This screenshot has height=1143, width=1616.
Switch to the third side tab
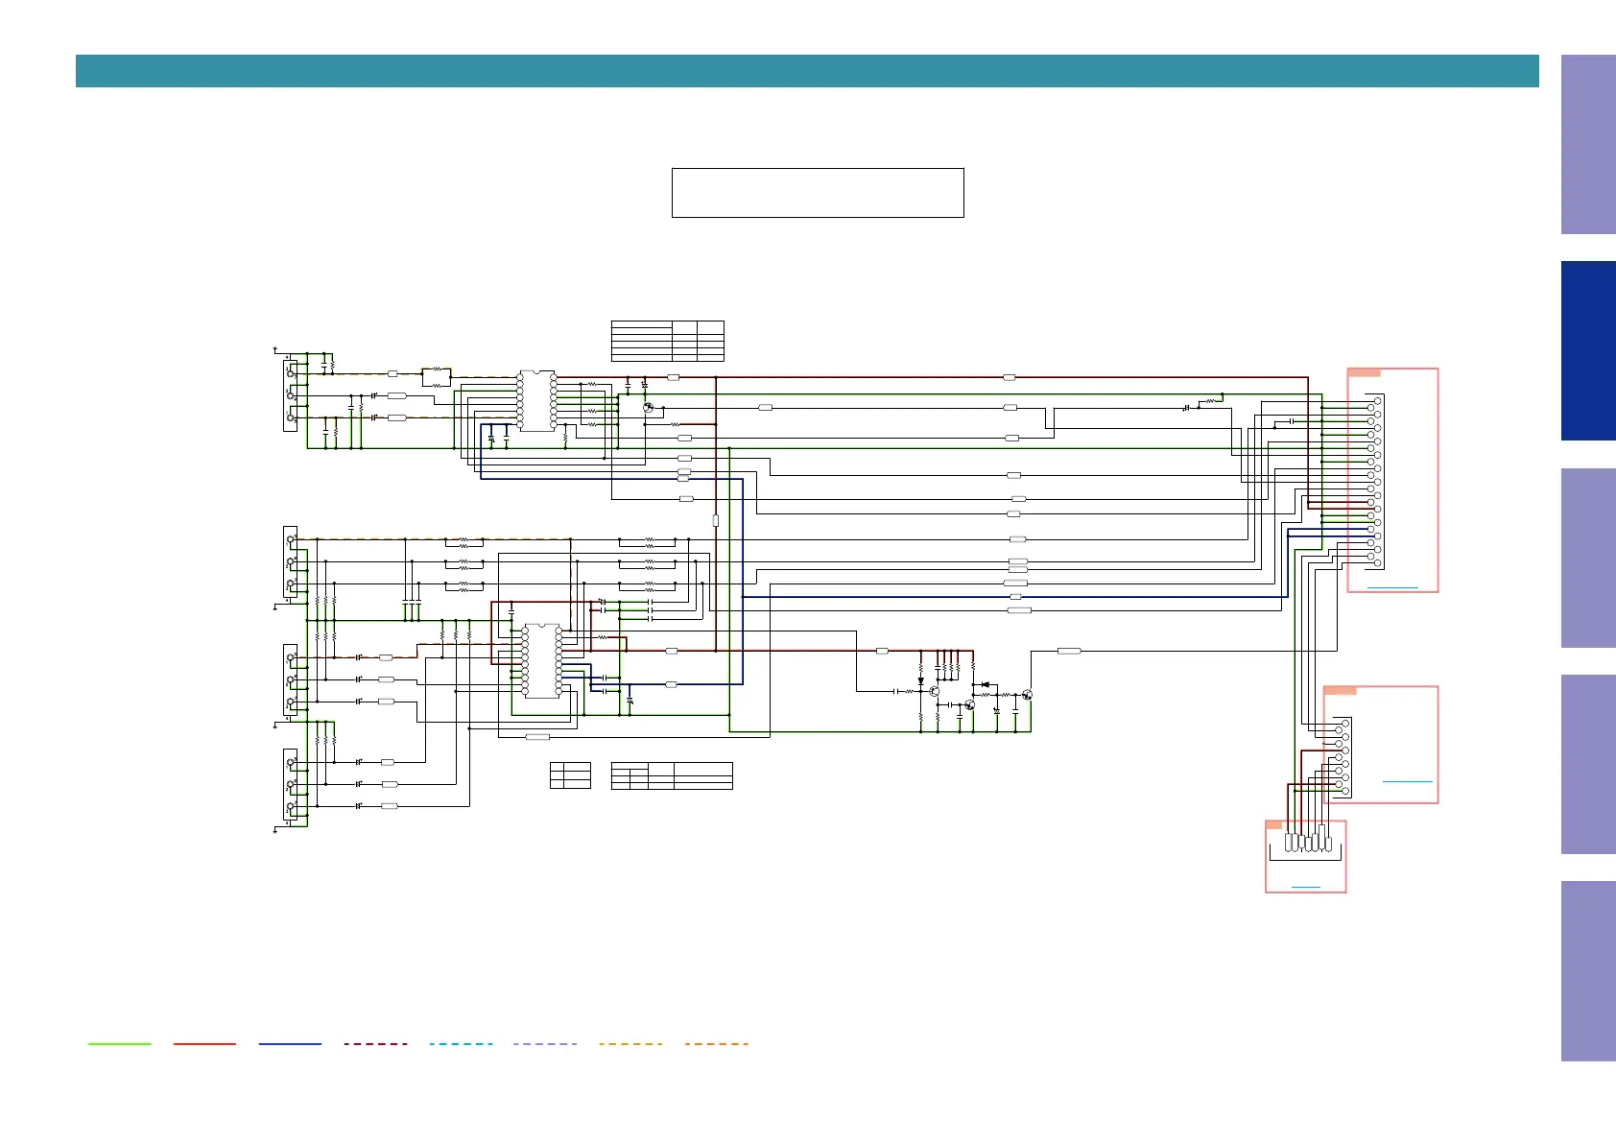pyautogui.click(x=1588, y=558)
